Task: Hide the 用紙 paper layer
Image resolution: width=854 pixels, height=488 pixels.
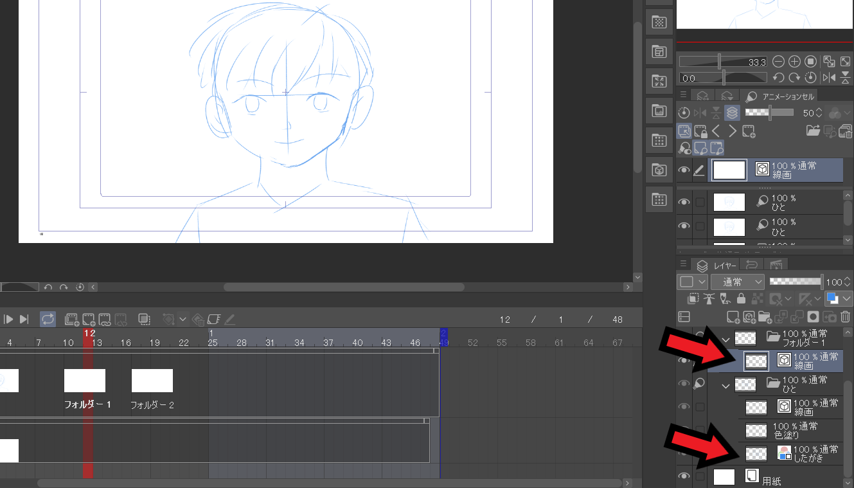Action: [684, 476]
